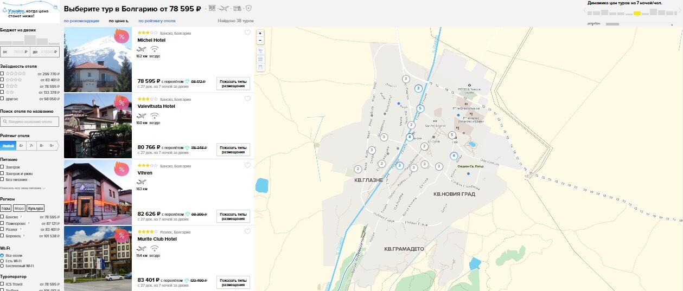Select the 8+ hotel rating tab

click(42, 146)
